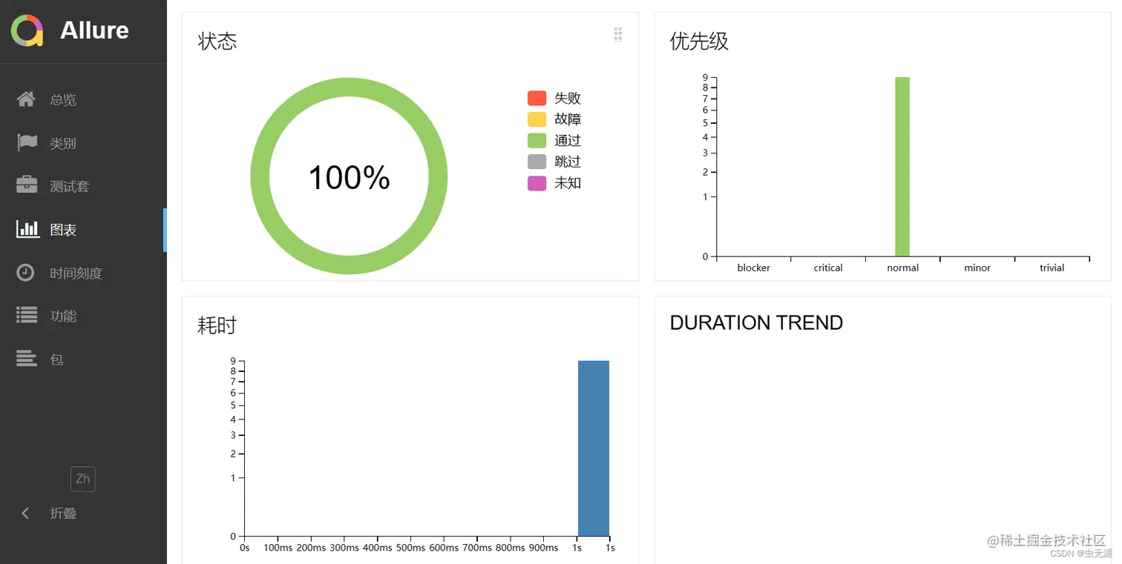
Task: Click the drag handle on 状态 widget
Action: (618, 34)
